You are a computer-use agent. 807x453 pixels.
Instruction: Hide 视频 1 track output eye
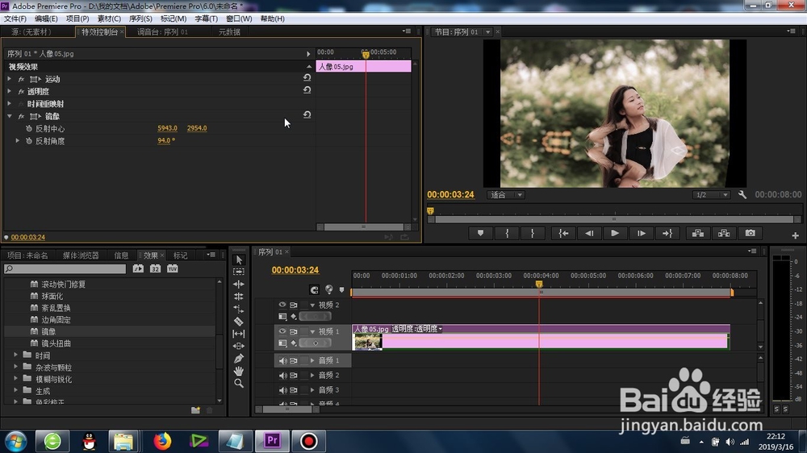click(282, 331)
